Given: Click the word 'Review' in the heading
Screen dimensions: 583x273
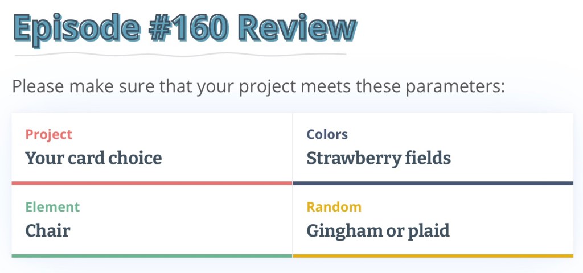Looking at the screenshot, I should coord(298,27).
